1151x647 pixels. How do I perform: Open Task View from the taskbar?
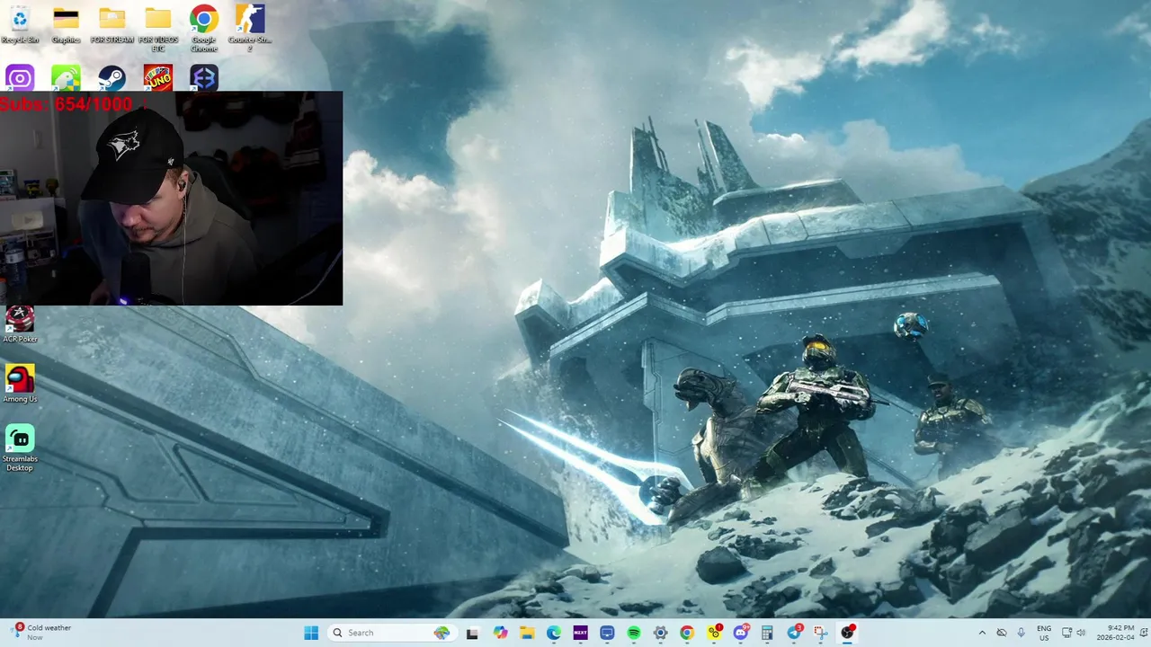click(x=472, y=633)
